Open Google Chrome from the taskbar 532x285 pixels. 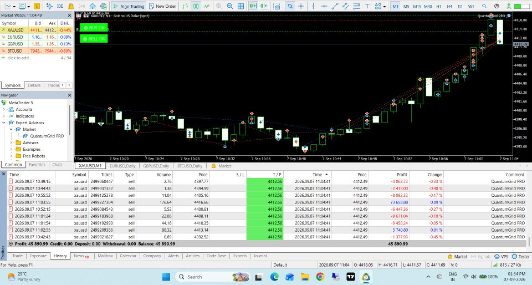coord(320,277)
